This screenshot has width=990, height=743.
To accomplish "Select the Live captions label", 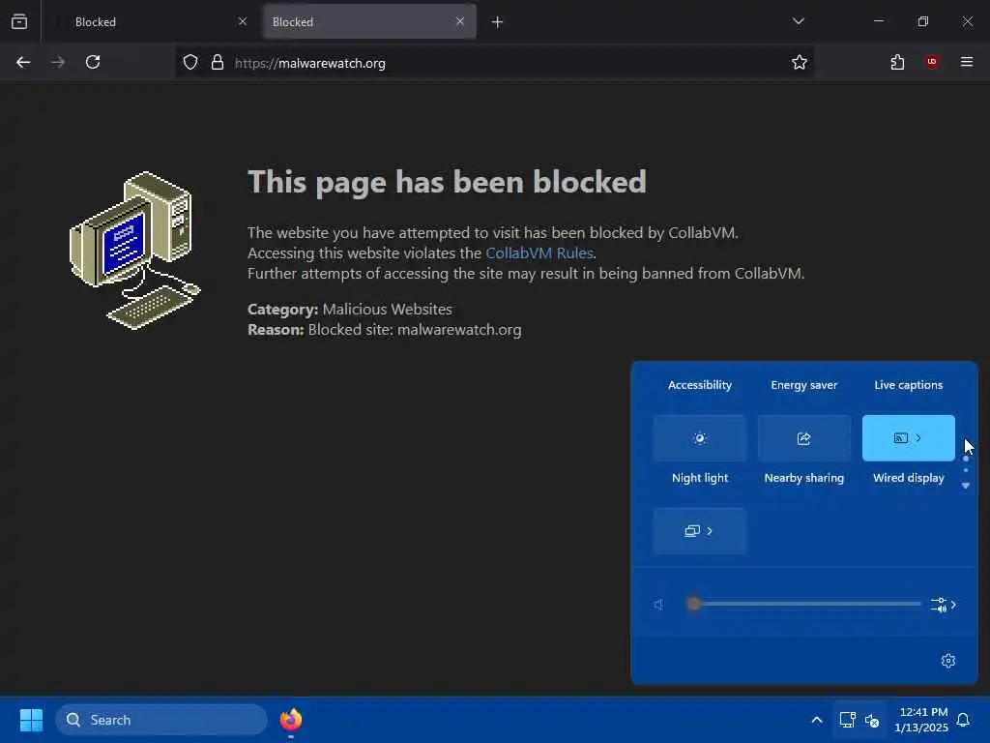I will coord(909,385).
